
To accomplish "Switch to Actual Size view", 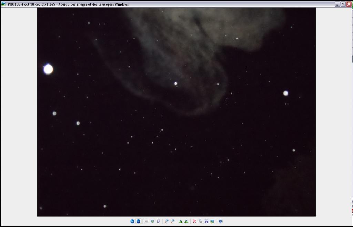I will (152, 221).
